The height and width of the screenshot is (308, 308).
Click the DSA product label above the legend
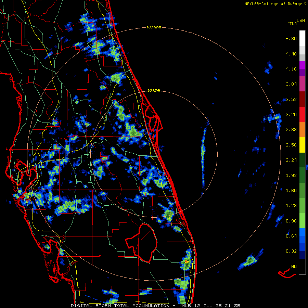point(301,21)
